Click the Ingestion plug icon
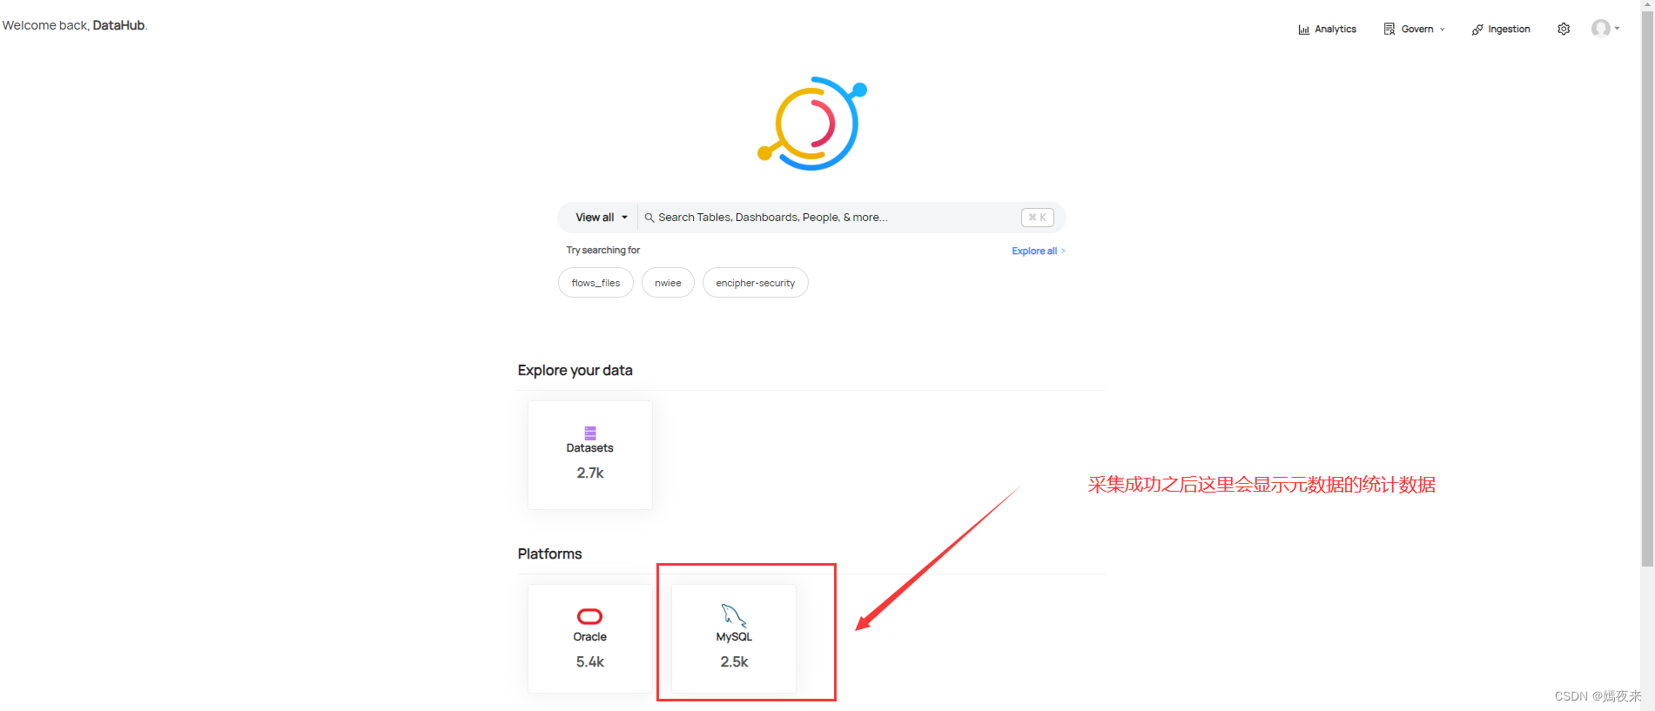This screenshot has width=1655, height=711. pyautogui.click(x=1477, y=30)
